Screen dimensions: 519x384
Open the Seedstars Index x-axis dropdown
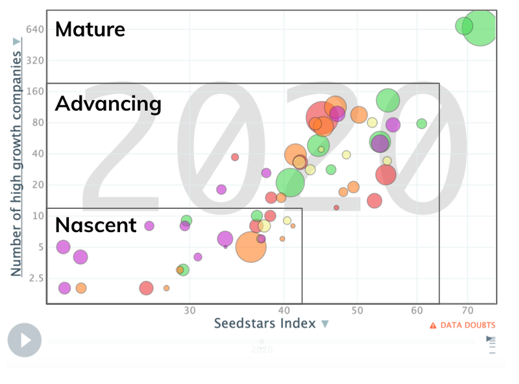325,324
